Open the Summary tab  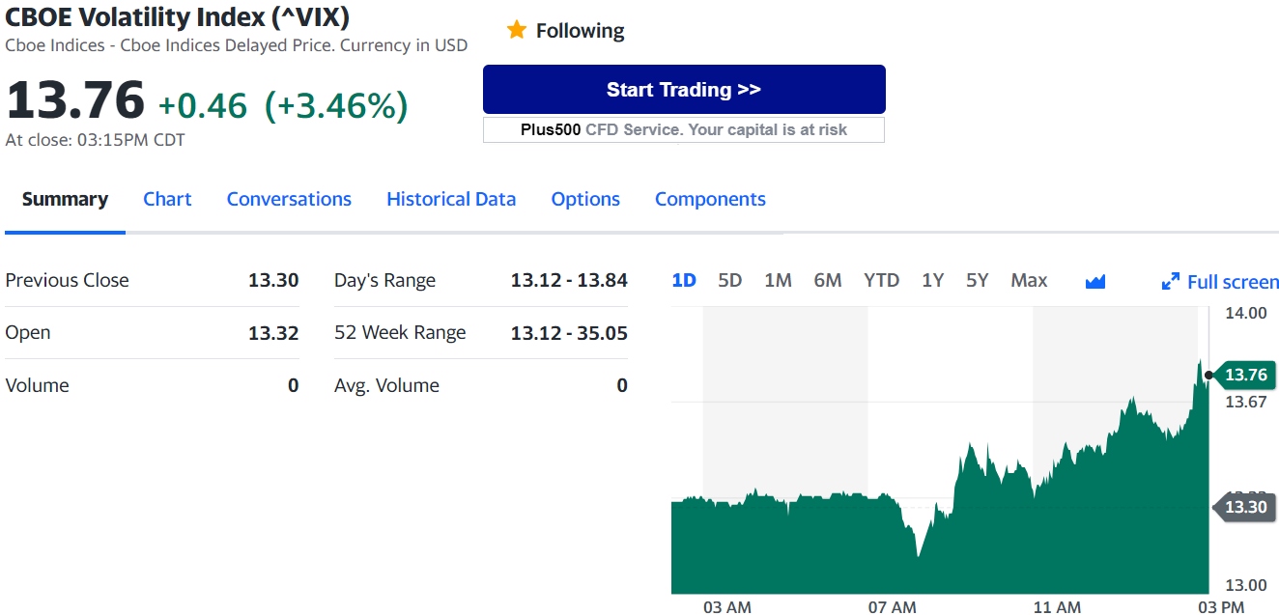pos(65,199)
